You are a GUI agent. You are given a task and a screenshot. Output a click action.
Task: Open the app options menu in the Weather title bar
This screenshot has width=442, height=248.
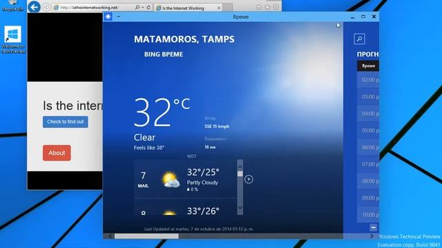click(118, 17)
